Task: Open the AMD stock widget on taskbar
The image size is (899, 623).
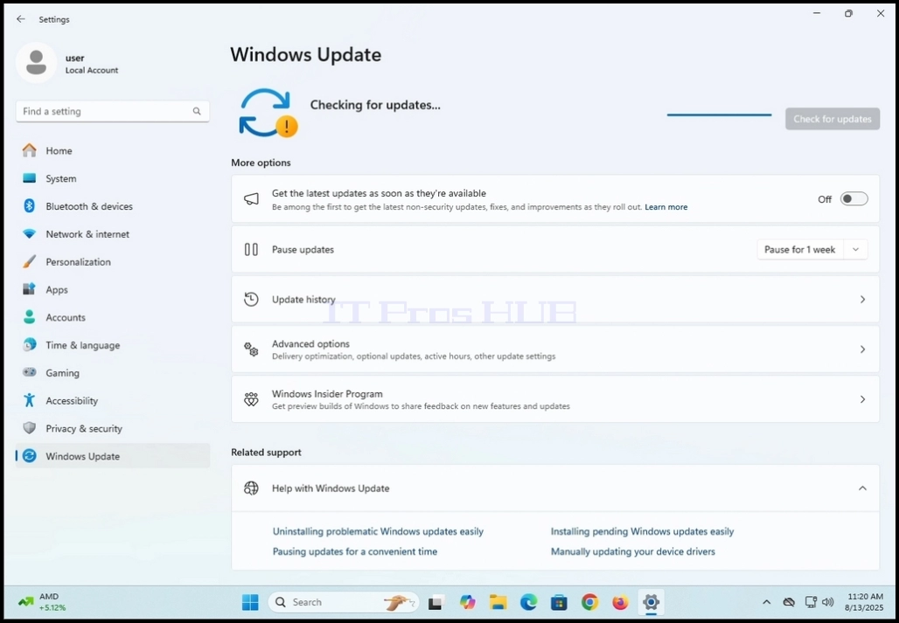Action: click(x=43, y=602)
